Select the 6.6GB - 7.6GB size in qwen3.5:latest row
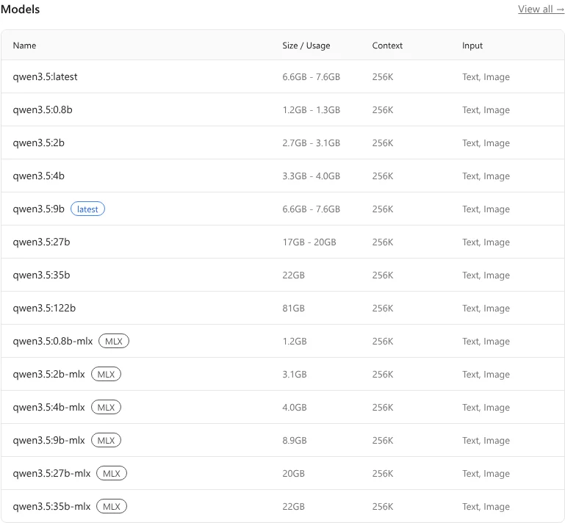The image size is (565, 523). pyautogui.click(x=312, y=76)
